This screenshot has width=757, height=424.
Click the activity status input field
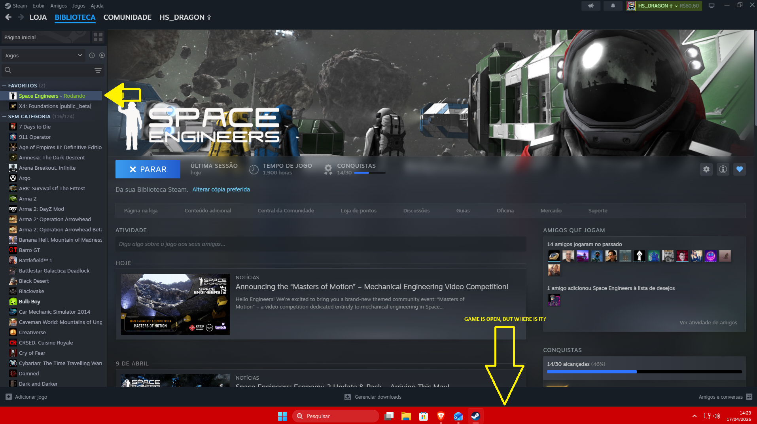pos(320,244)
